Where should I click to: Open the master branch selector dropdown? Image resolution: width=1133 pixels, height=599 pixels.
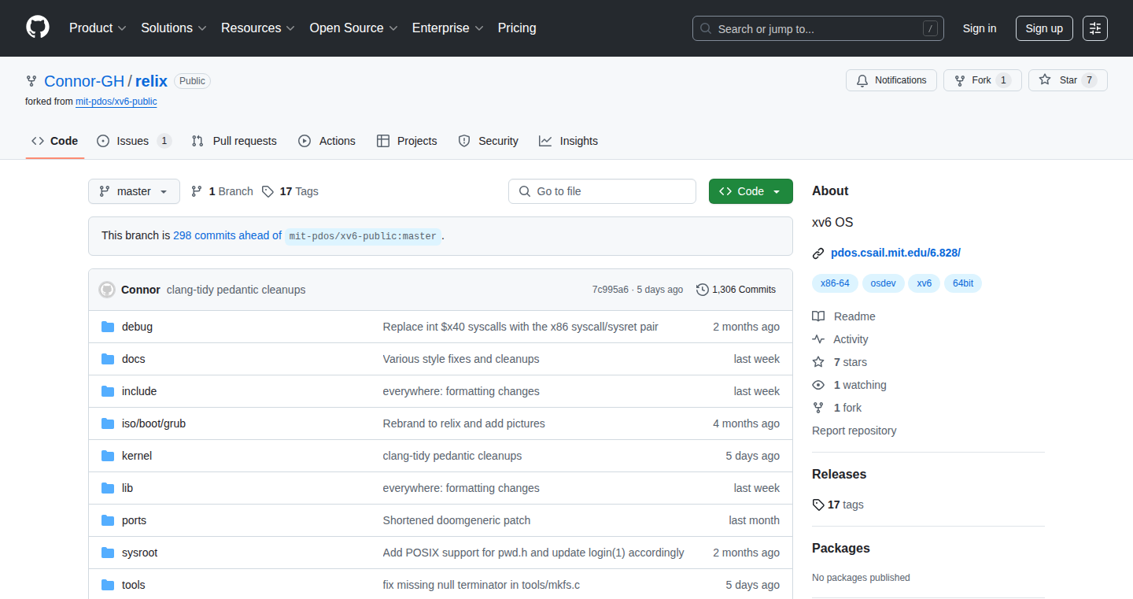134,191
